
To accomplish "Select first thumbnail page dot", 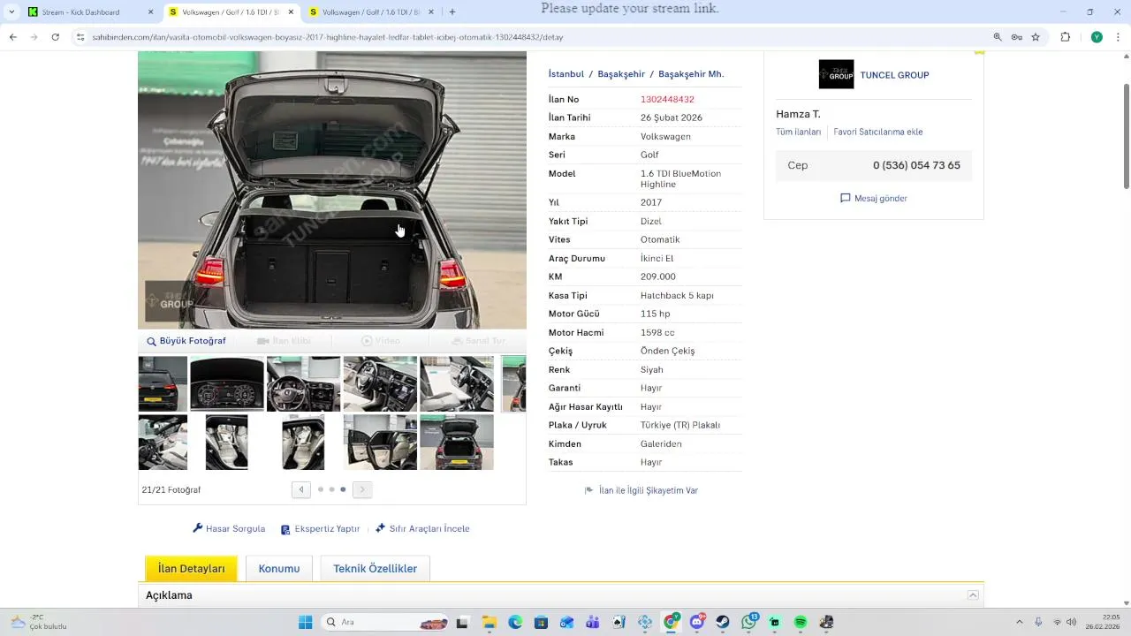I will (320, 489).
